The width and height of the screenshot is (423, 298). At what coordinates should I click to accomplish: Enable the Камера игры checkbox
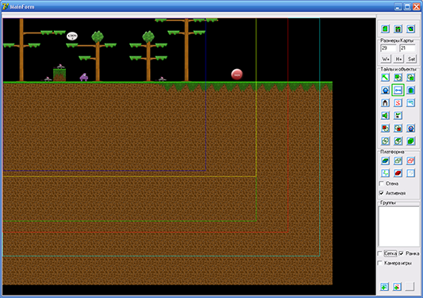pos(380,263)
